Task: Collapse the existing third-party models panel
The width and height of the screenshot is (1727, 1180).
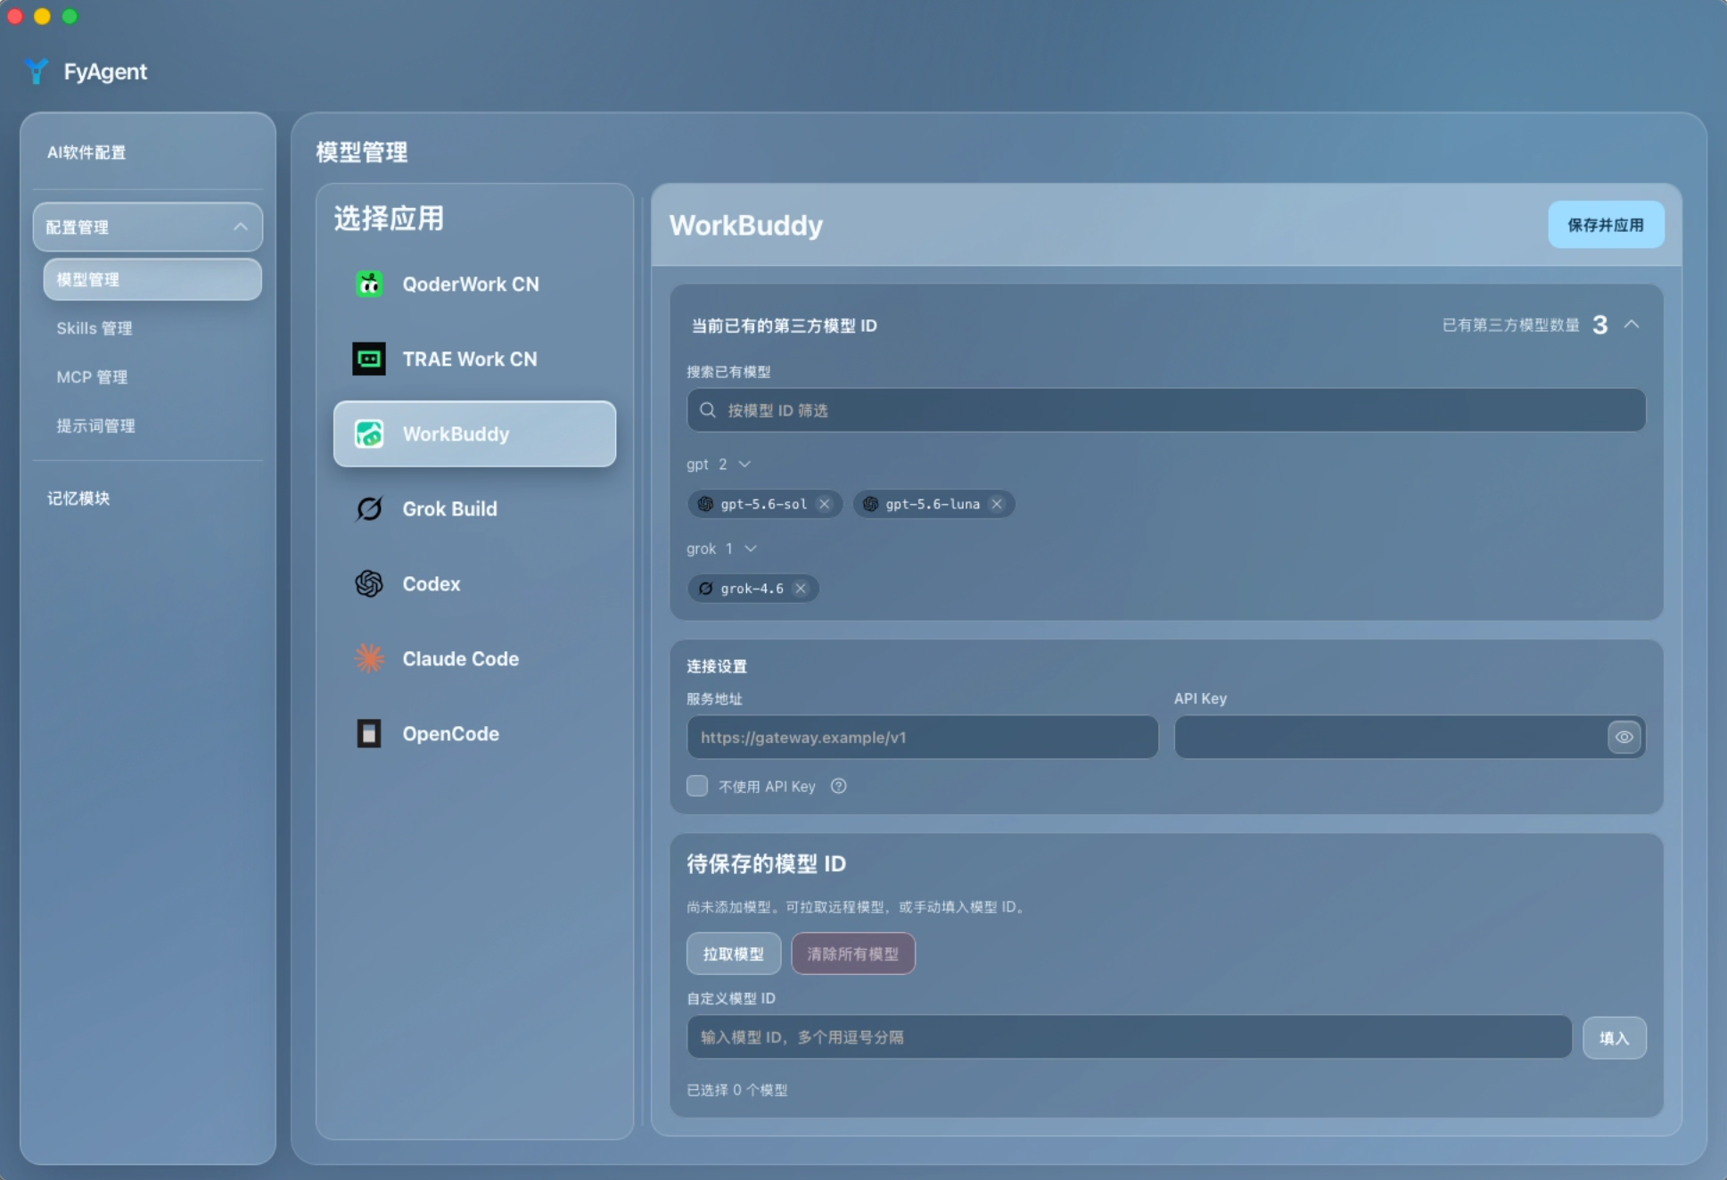Action: 1632,325
